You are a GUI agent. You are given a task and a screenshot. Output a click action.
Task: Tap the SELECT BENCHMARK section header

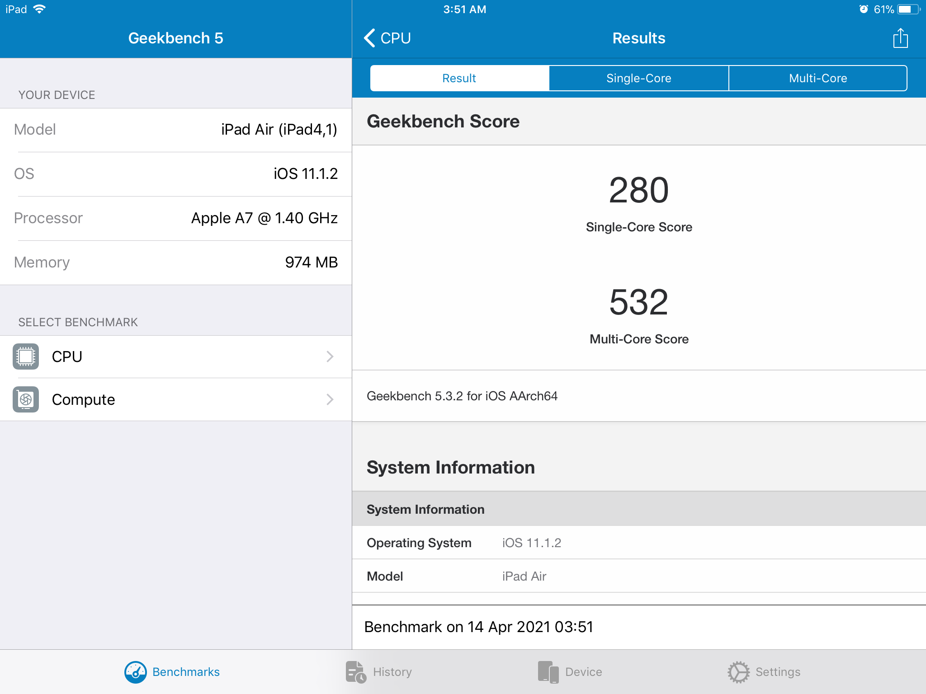pos(78,322)
